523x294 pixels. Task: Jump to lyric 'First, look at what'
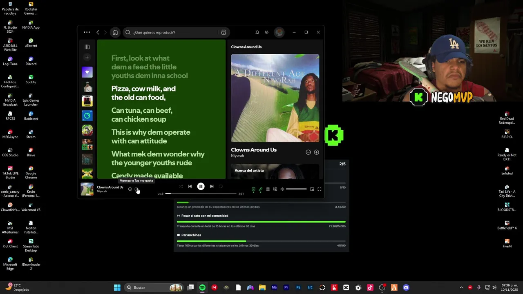pyautogui.click(x=140, y=58)
